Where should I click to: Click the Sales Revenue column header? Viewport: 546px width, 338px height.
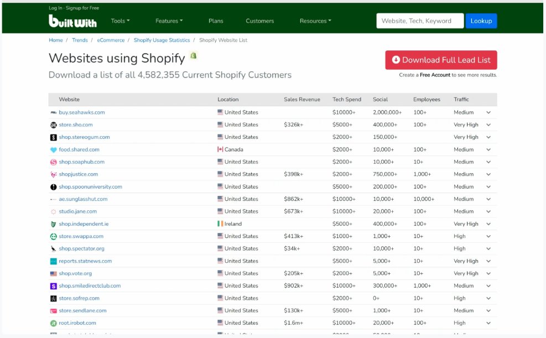[302, 100]
